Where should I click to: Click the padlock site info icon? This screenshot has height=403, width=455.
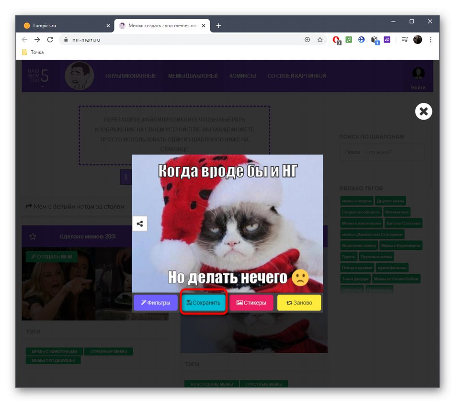pos(66,40)
